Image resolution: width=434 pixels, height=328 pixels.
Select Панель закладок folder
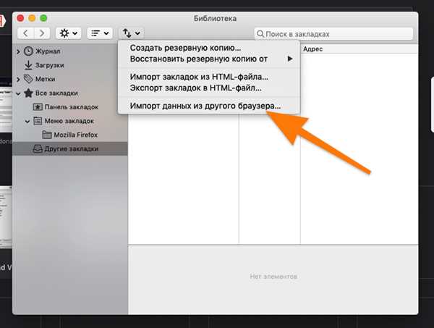70,107
